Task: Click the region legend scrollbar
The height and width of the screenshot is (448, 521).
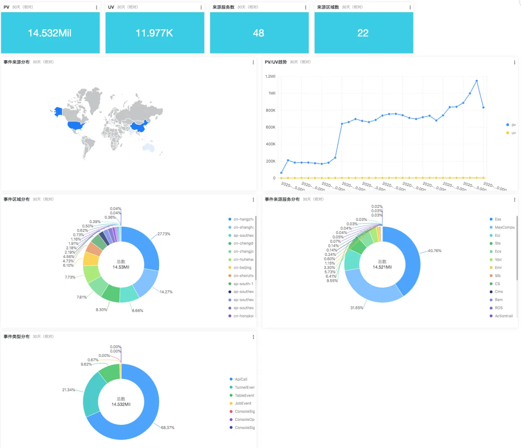Action: click(256, 248)
